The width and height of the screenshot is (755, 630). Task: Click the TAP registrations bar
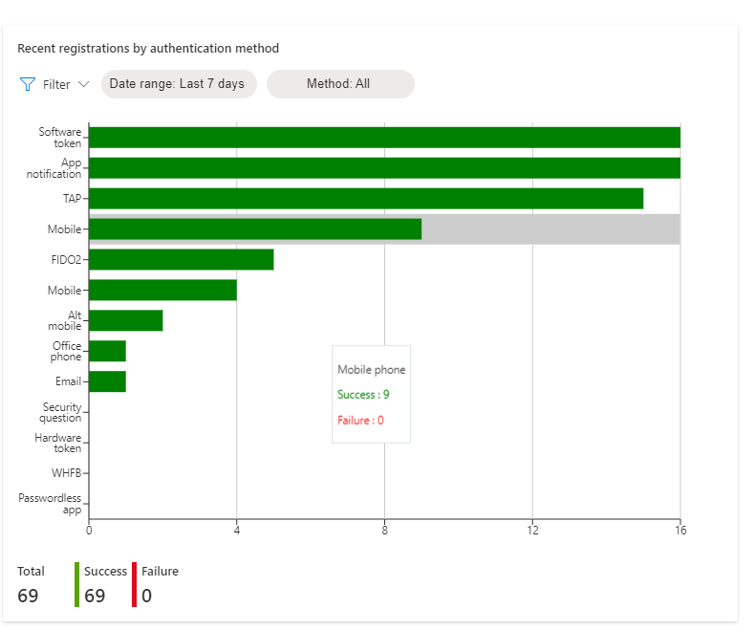pos(365,199)
